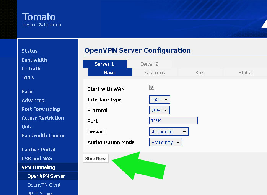267x195 pixels.
Task: Go to Access Restriction in the sidebar
Action: 43,118
